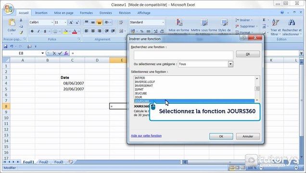The image size is (306, 173).
Task: Open the Calibri font name dropdown
Action: click(x=52, y=23)
